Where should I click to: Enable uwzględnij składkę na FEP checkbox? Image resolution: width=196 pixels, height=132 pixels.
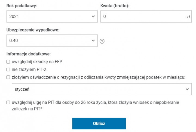[8, 62]
